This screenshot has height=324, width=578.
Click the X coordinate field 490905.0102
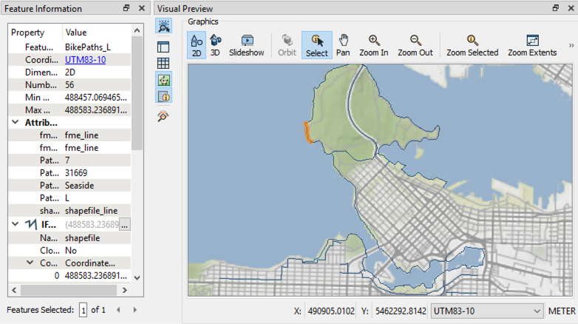(331, 311)
